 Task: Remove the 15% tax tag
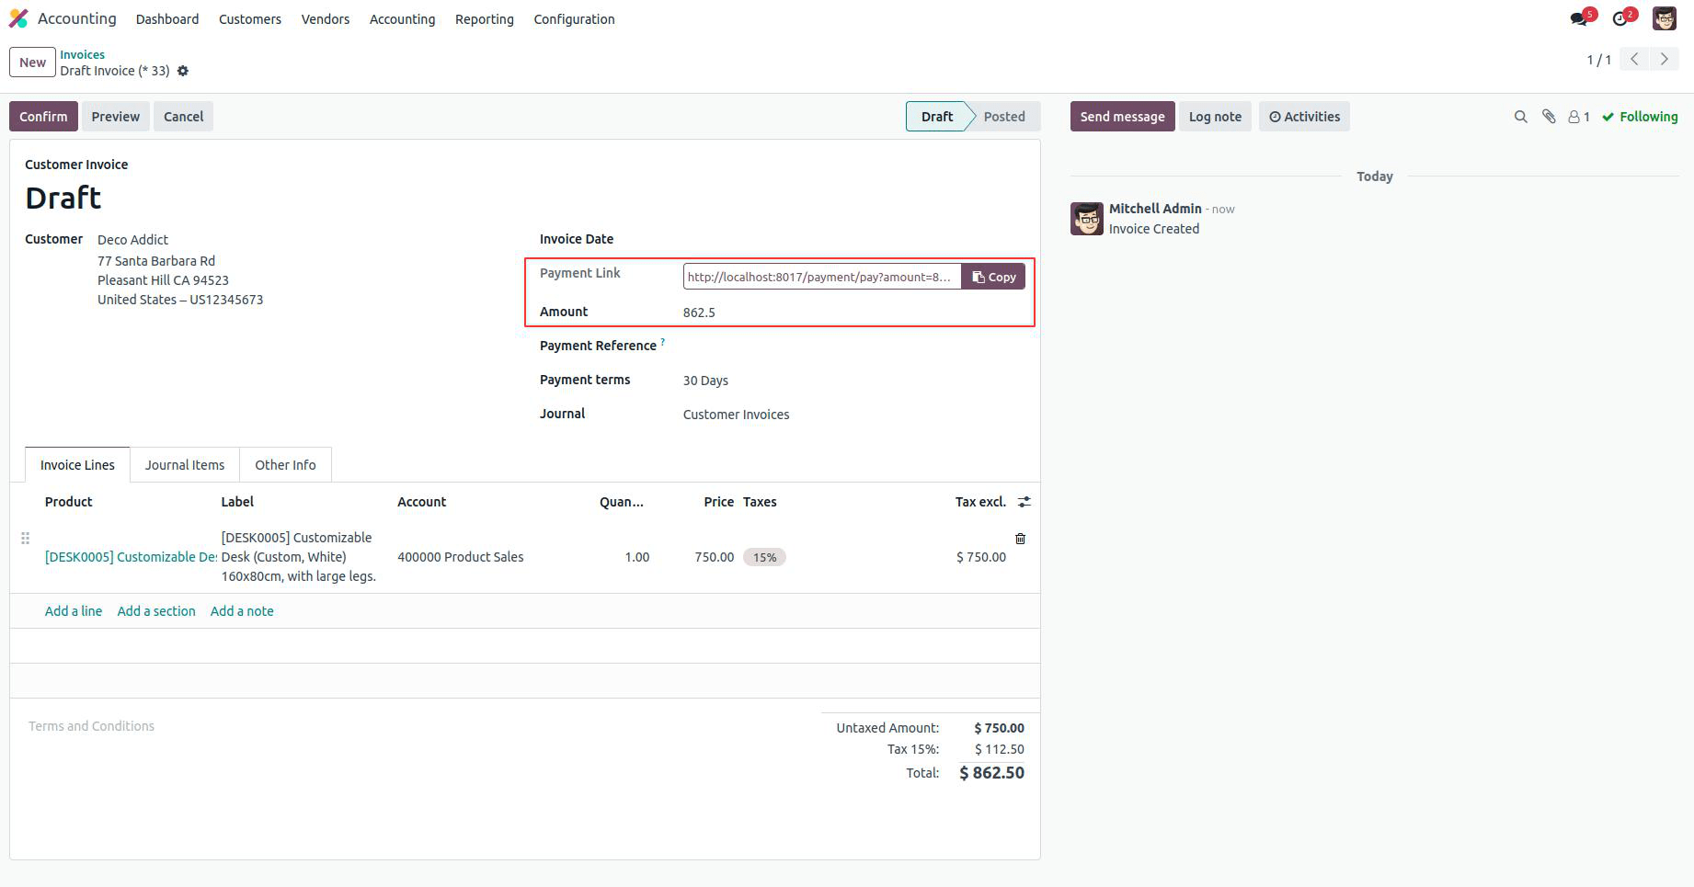click(765, 557)
